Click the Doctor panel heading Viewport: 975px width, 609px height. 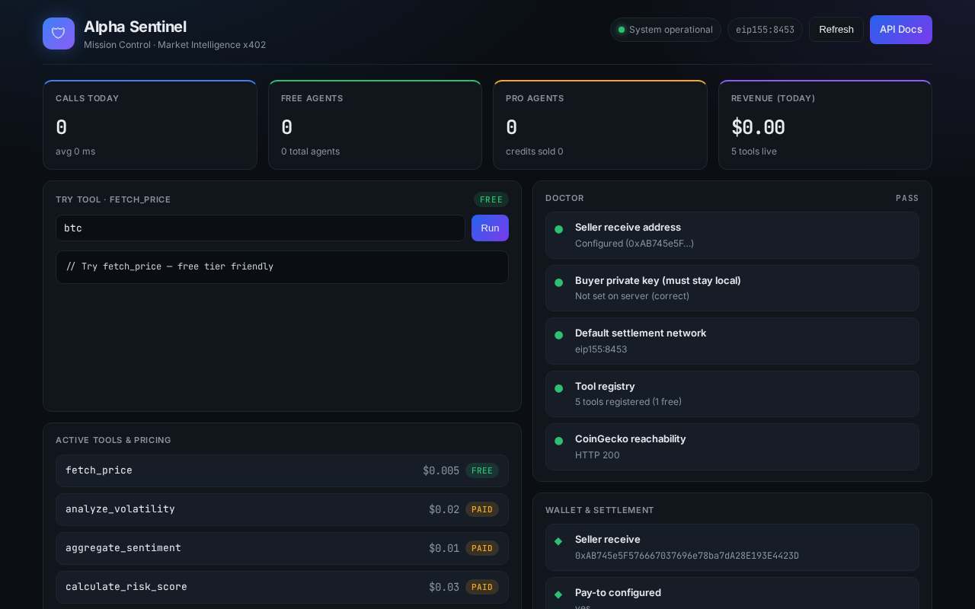(x=564, y=198)
